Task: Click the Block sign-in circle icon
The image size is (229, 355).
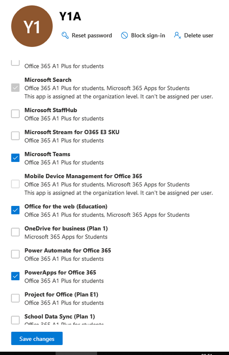Action: tap(124, 35)
